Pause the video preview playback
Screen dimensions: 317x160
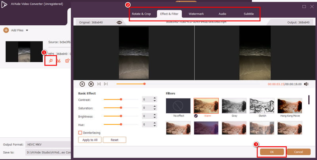pos(82,84)
